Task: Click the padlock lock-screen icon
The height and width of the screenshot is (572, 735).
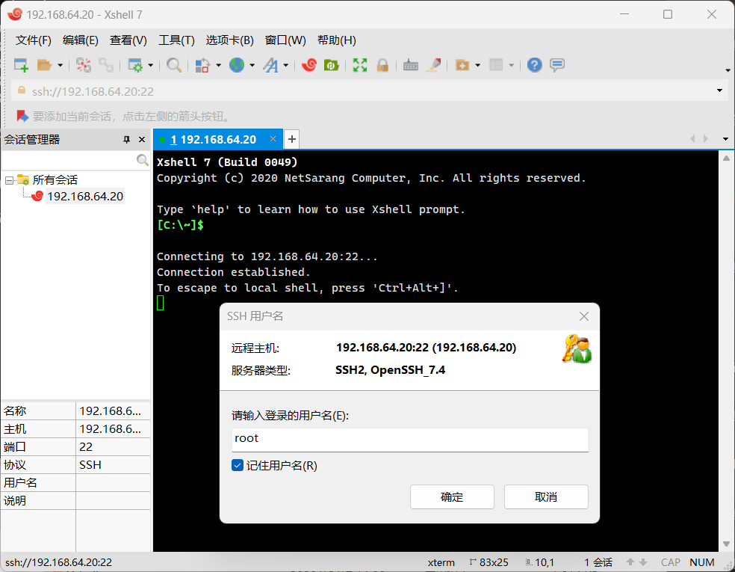Action: pyautogui.click(x=382, y=65)
